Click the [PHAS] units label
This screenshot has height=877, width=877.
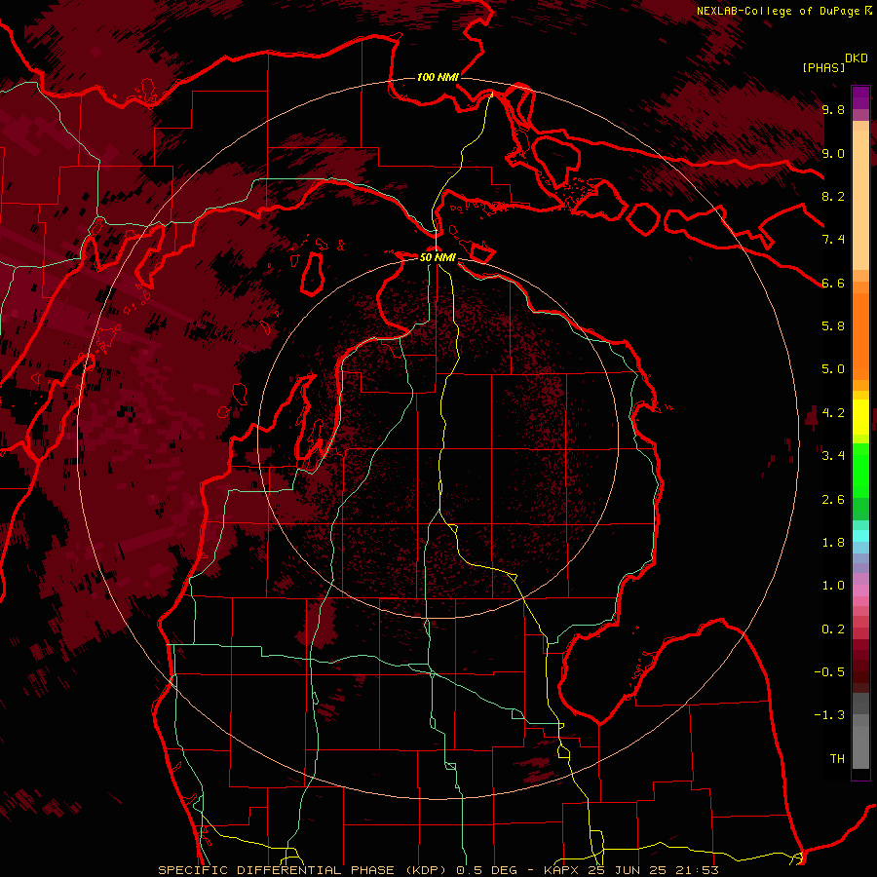(x=823, y=67)
